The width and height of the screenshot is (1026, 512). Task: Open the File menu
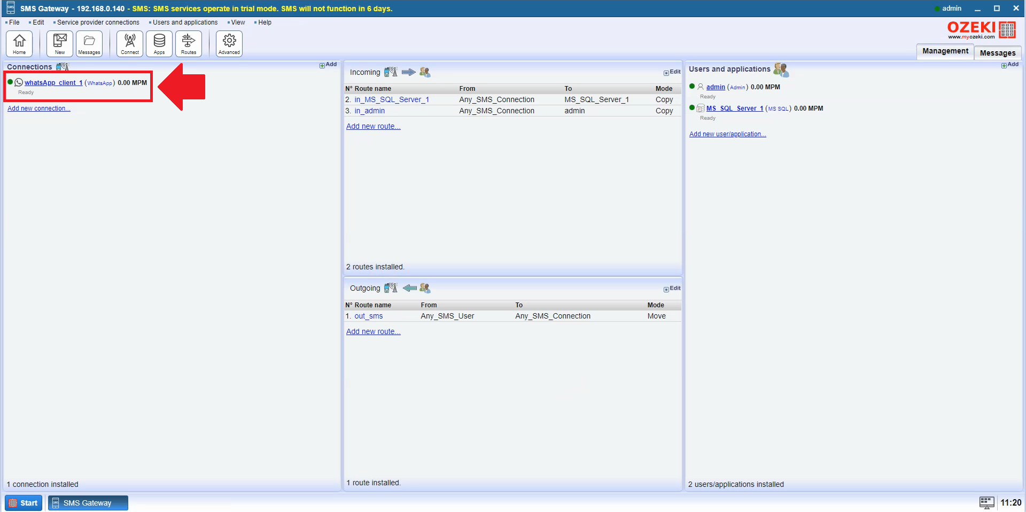[x=14, y=22]
